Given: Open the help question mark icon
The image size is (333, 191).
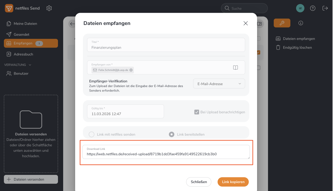Looking at the screenshot, I should pos(313,8).
